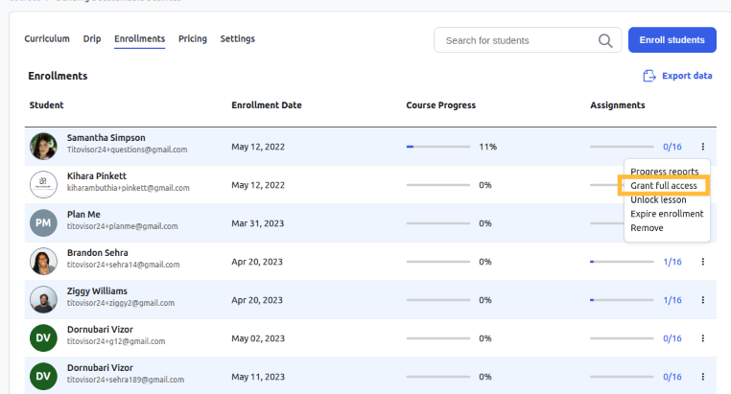Click the search magnifier icon
Screen dimensions: 731x394
[x=605, y=40]
